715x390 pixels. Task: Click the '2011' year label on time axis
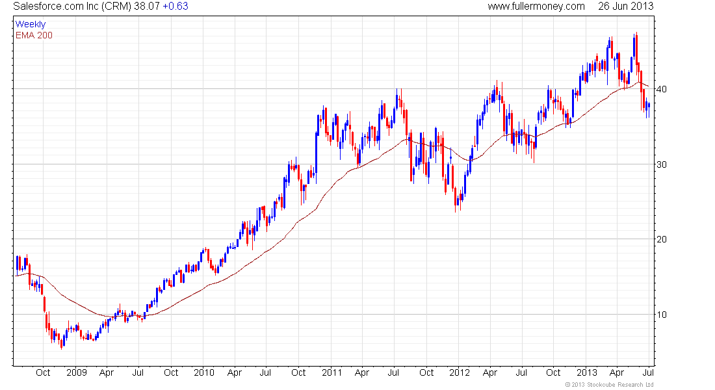coord(331,372)
